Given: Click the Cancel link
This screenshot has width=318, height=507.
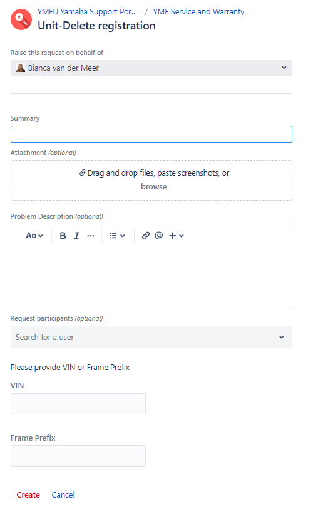Looking at the screenshot, I should point(63,494).
